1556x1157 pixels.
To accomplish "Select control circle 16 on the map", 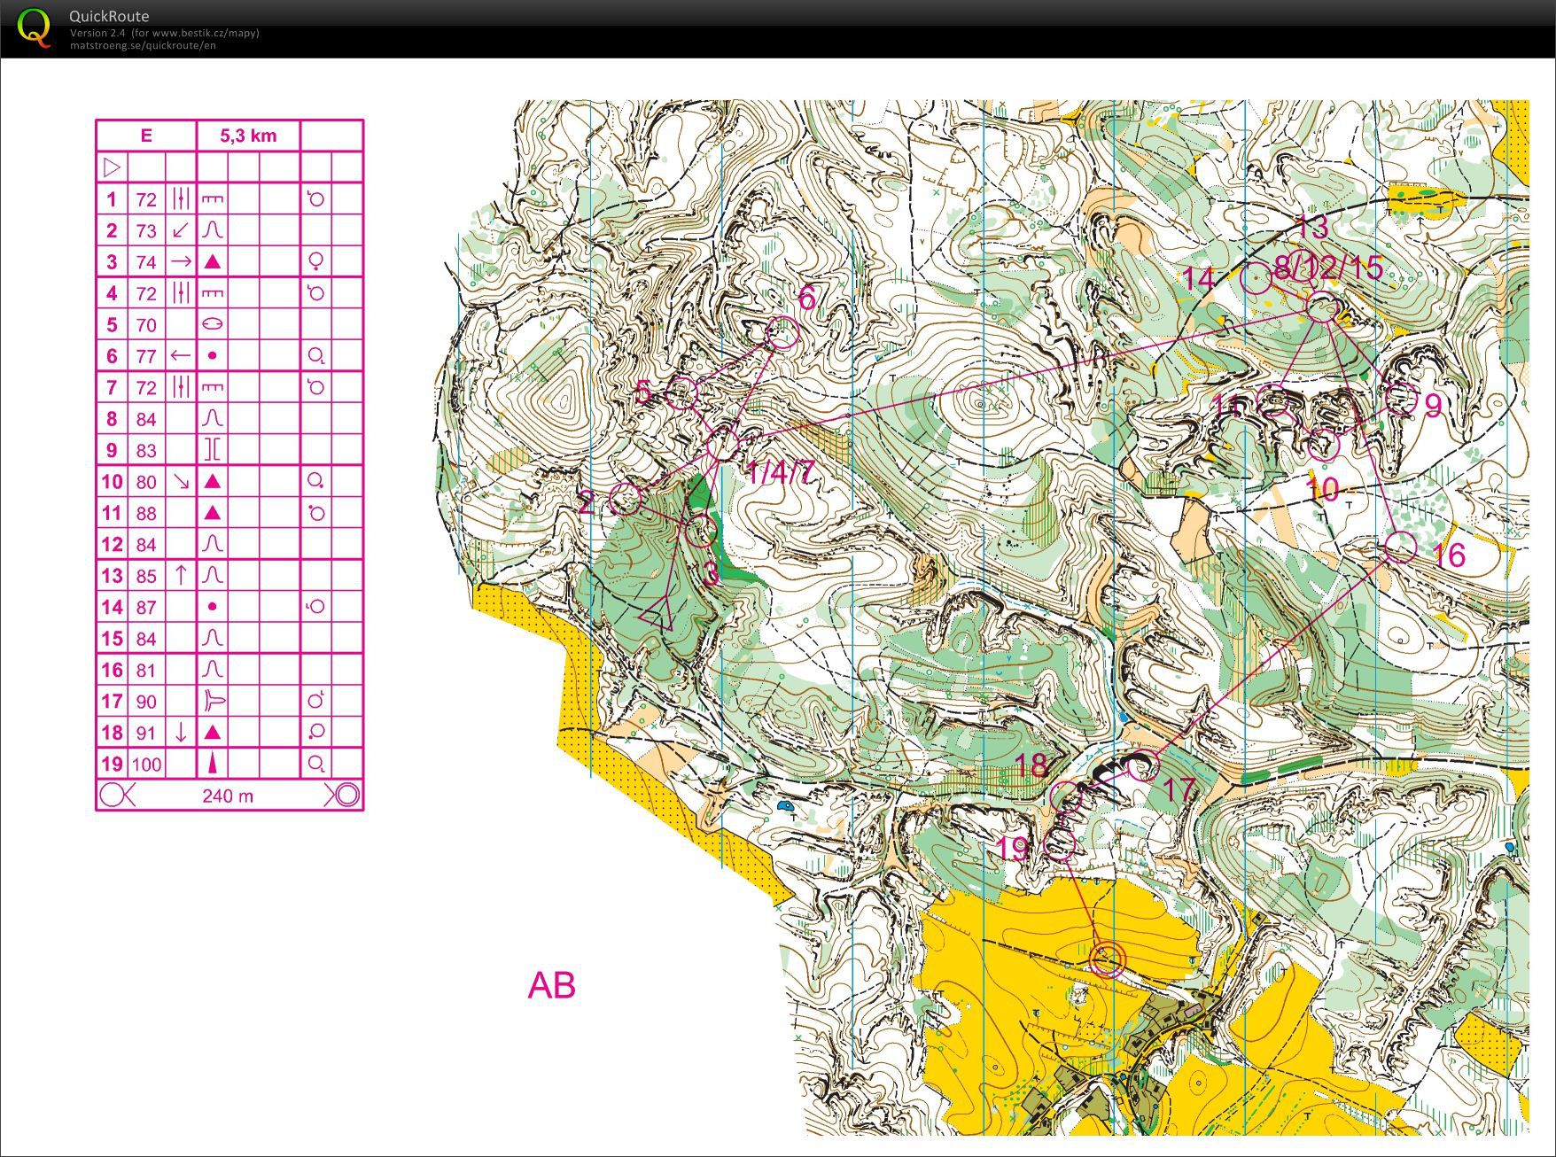I will tap(1400, 547).
